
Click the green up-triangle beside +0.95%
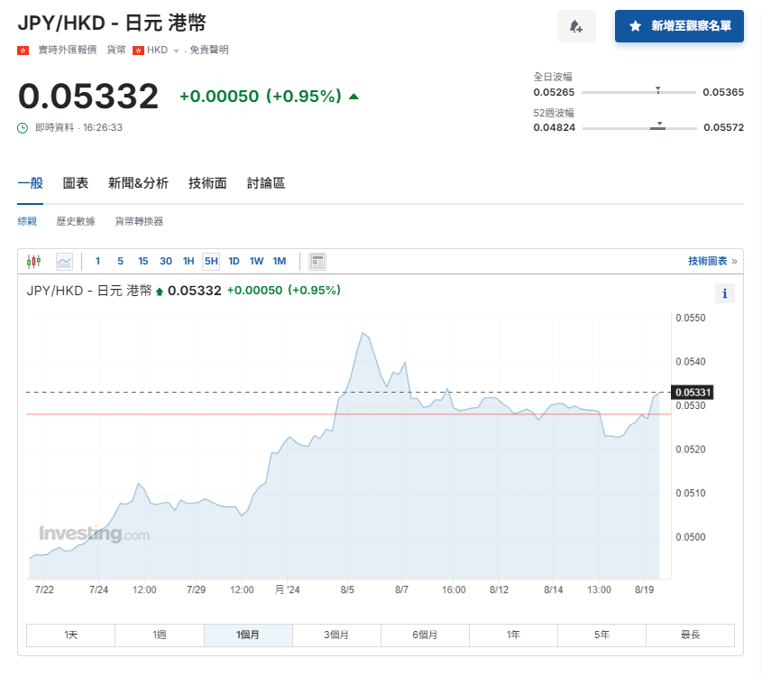coord(353,97)
